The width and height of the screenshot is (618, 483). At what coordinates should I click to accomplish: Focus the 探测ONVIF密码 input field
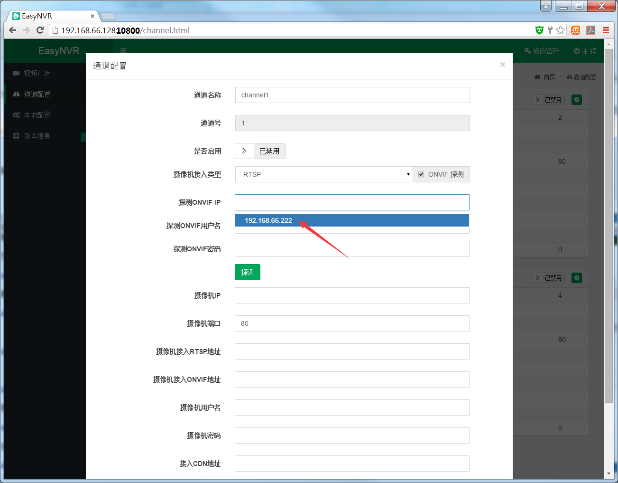tap(352, 249)
